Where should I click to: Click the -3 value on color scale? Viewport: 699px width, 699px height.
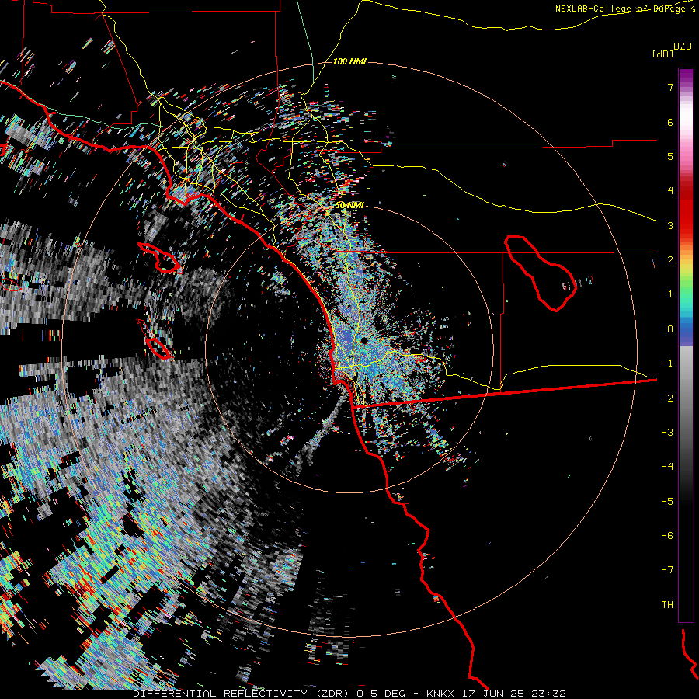pyautogui.click(x=667, y=432)
